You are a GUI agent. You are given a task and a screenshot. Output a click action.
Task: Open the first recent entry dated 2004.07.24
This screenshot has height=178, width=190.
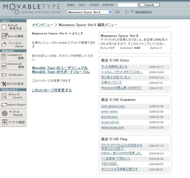(115, 77)
